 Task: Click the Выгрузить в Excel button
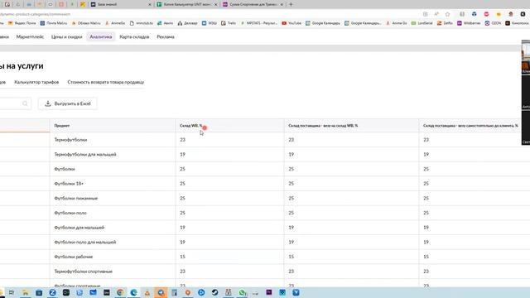click(68, 103)
